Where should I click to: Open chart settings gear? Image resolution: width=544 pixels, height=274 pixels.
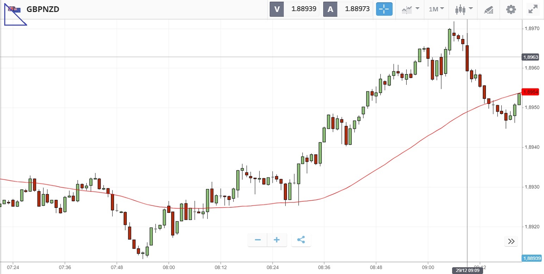[x=511, y=9]
